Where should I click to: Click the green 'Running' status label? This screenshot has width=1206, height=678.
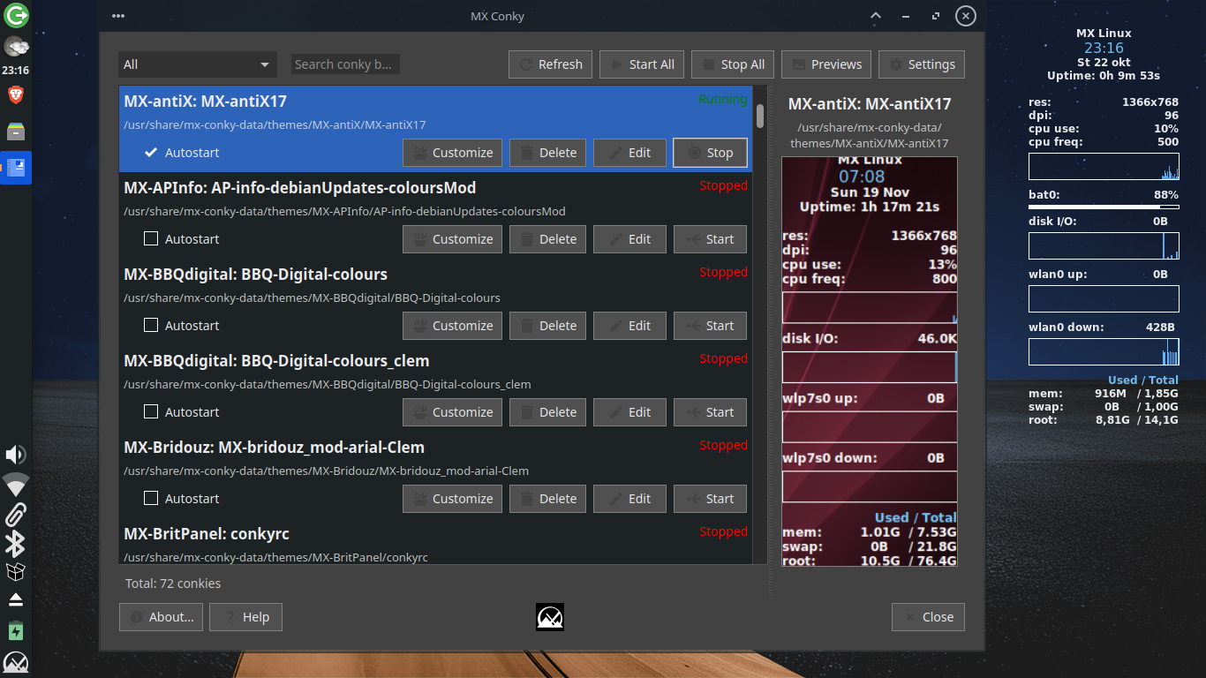pyautogui.click(x=723, y=100)
